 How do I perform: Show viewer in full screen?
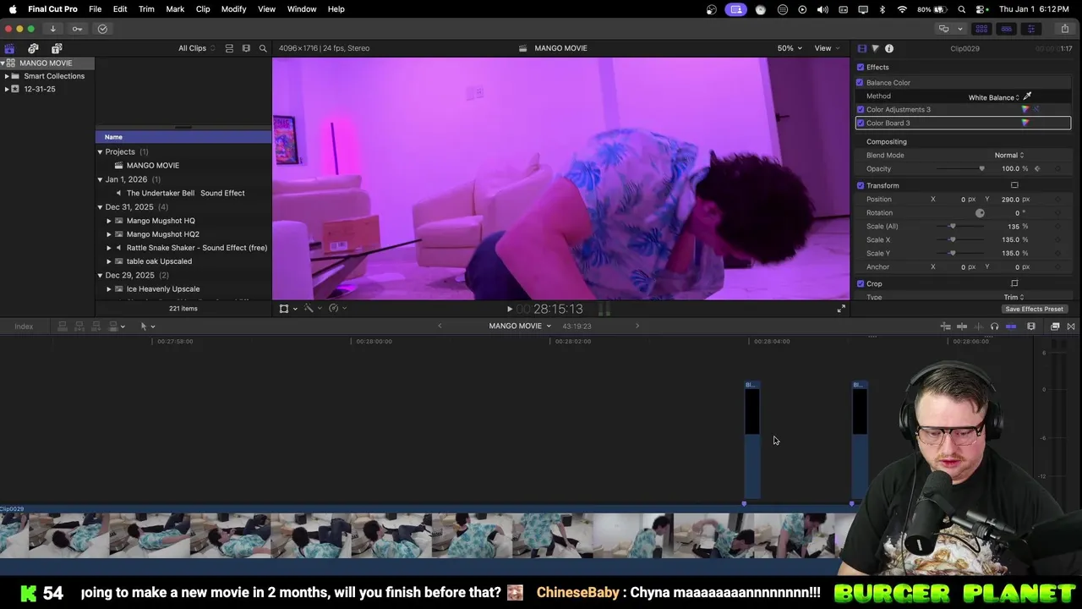[x=841, y=309]
